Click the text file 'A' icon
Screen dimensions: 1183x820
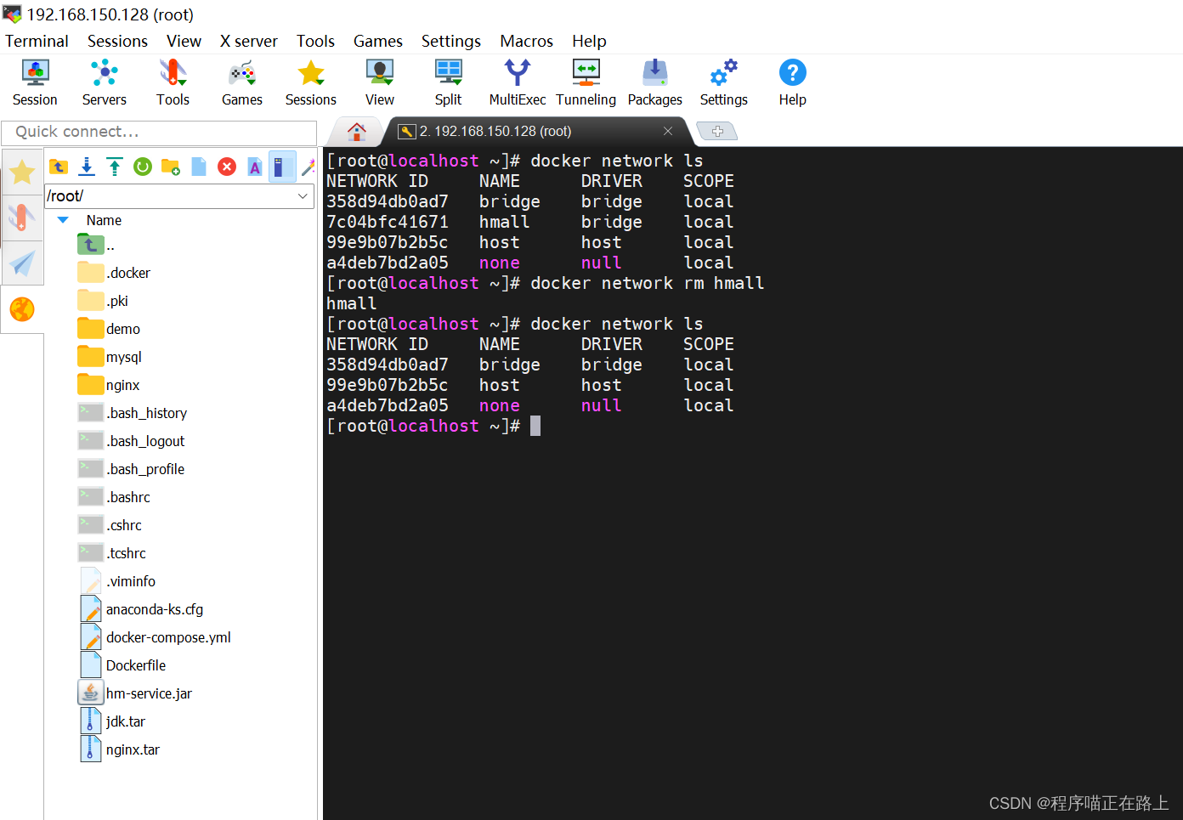coord(255,167)
